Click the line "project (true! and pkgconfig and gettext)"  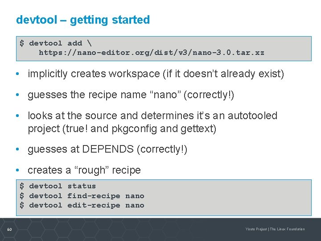[122, 129]
